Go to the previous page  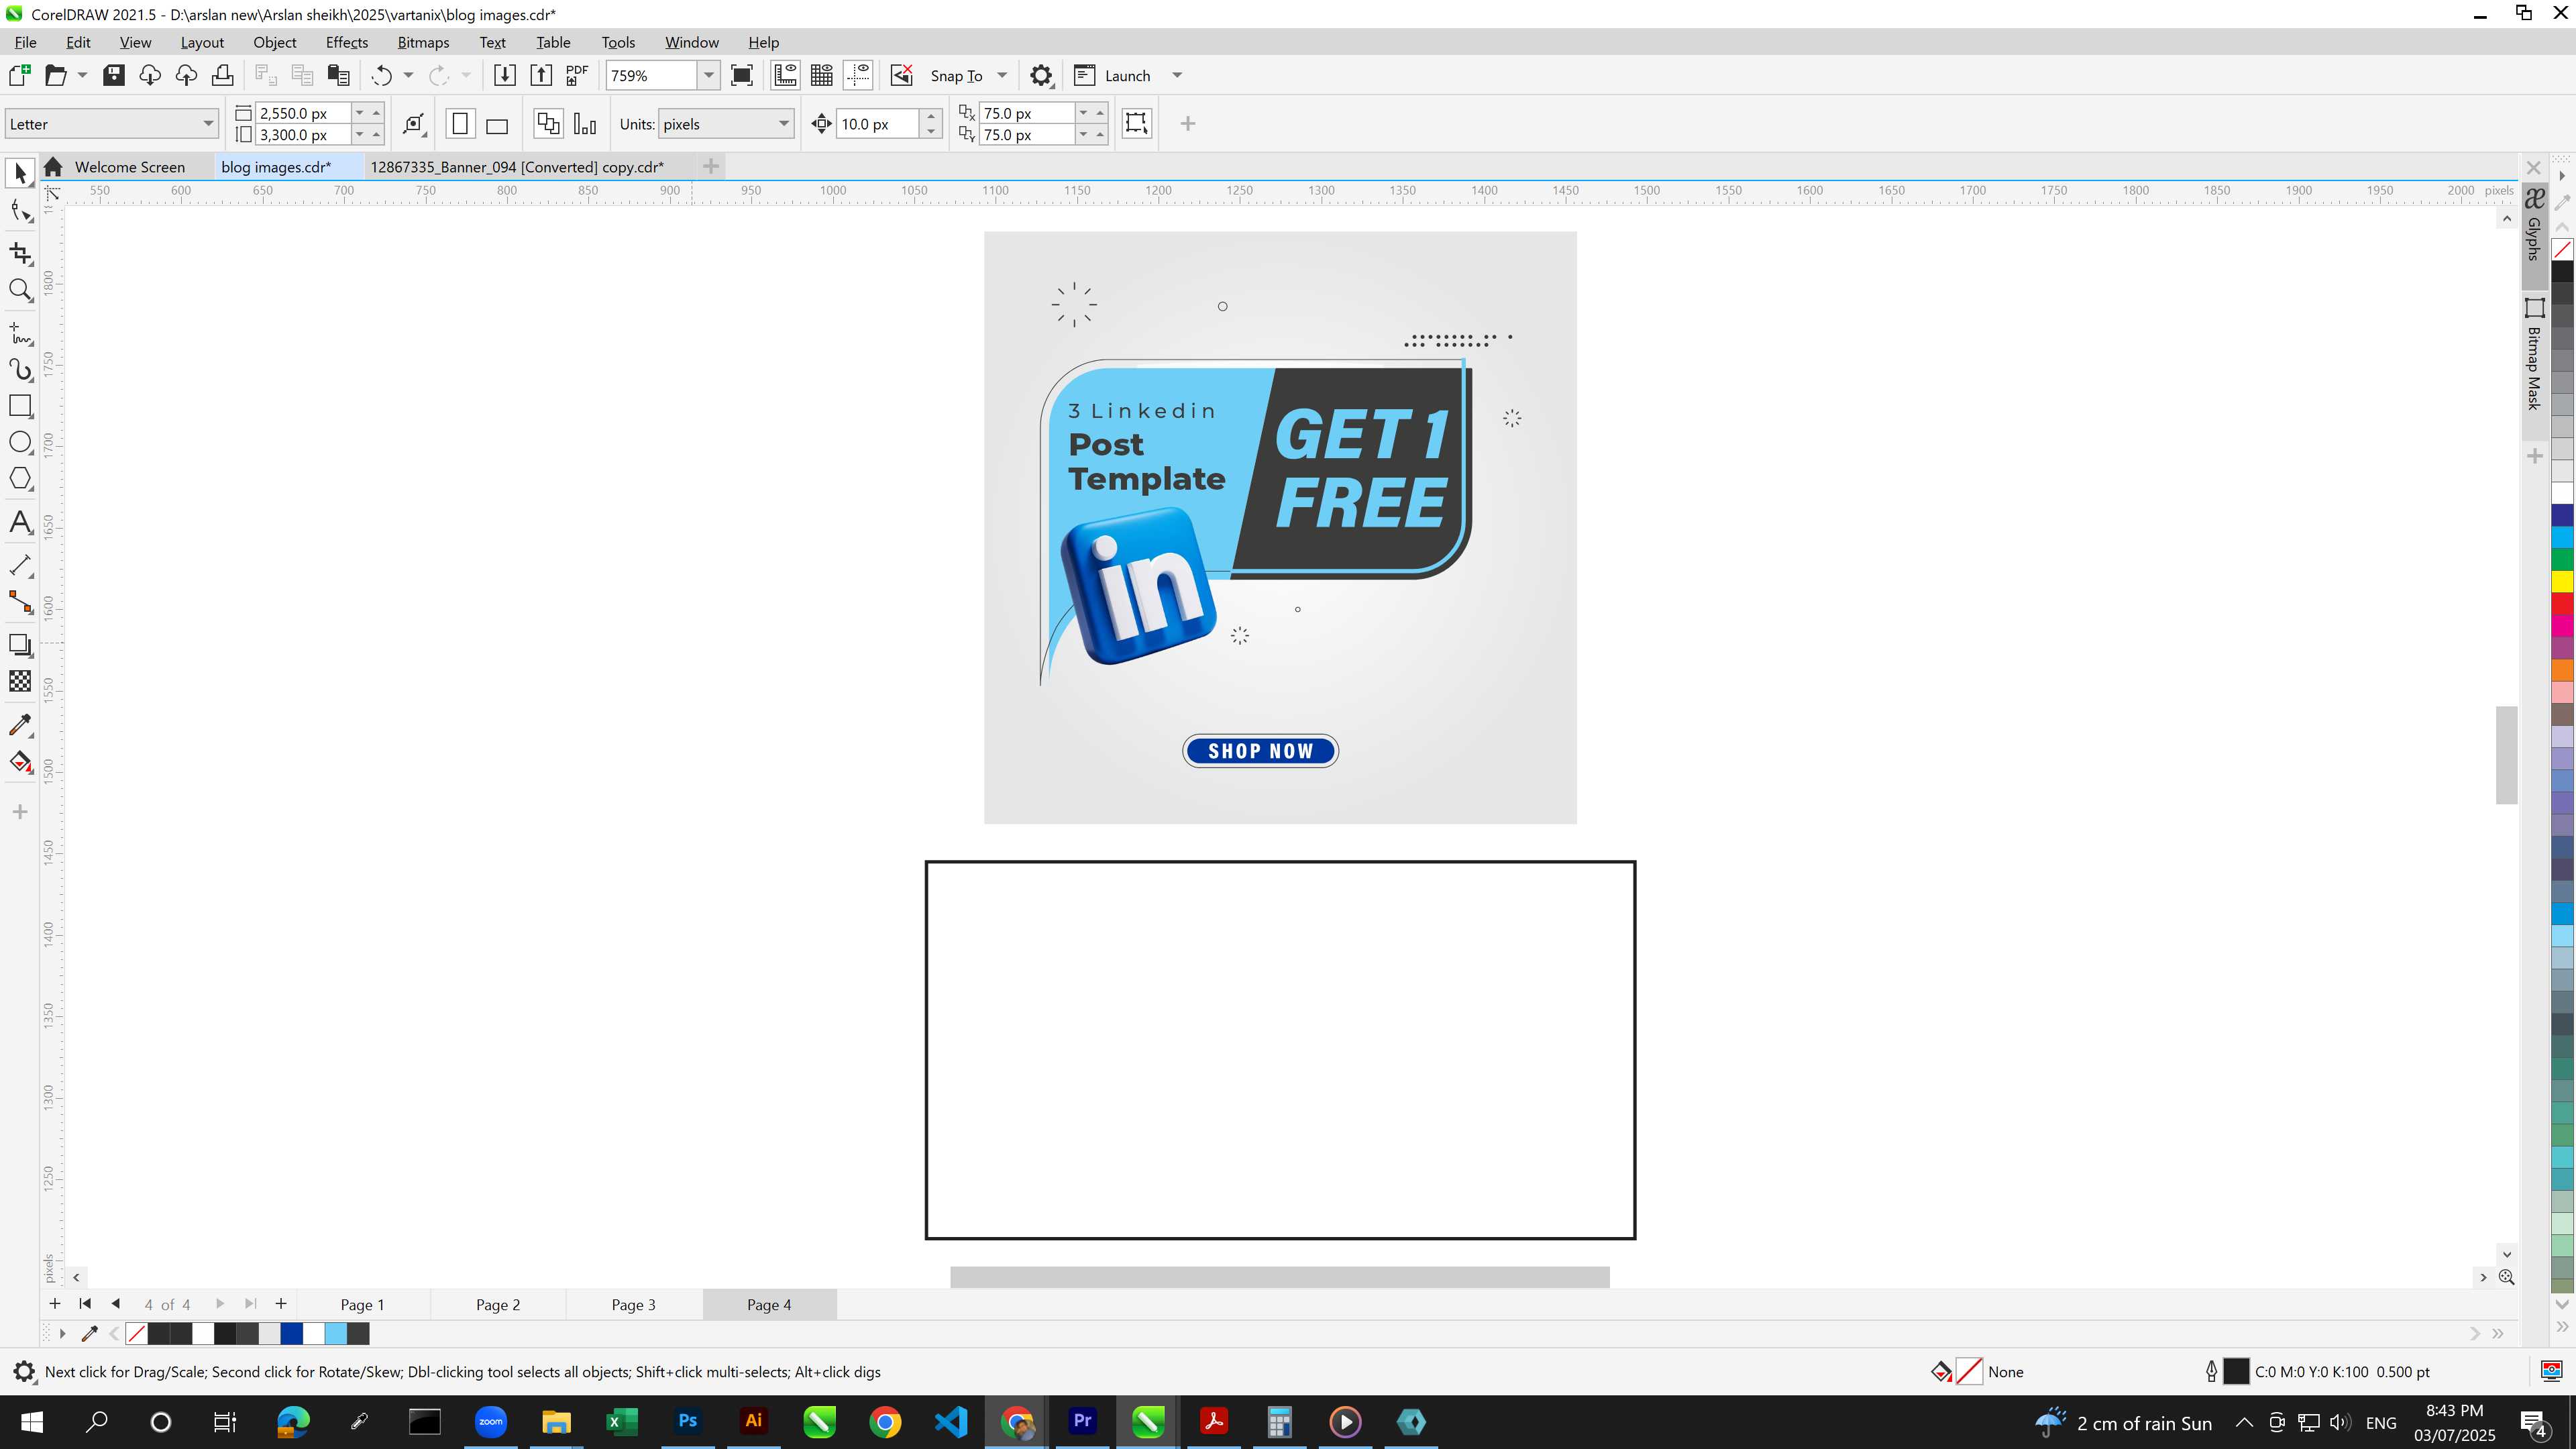pyautogui.click(x=115, y=1304)
